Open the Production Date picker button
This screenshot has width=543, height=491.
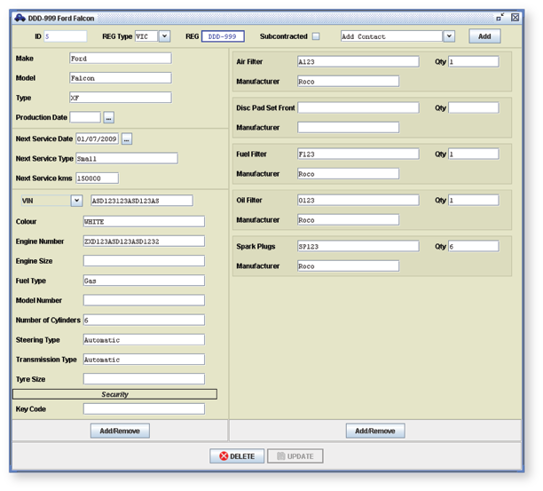[x=109, y=117]
